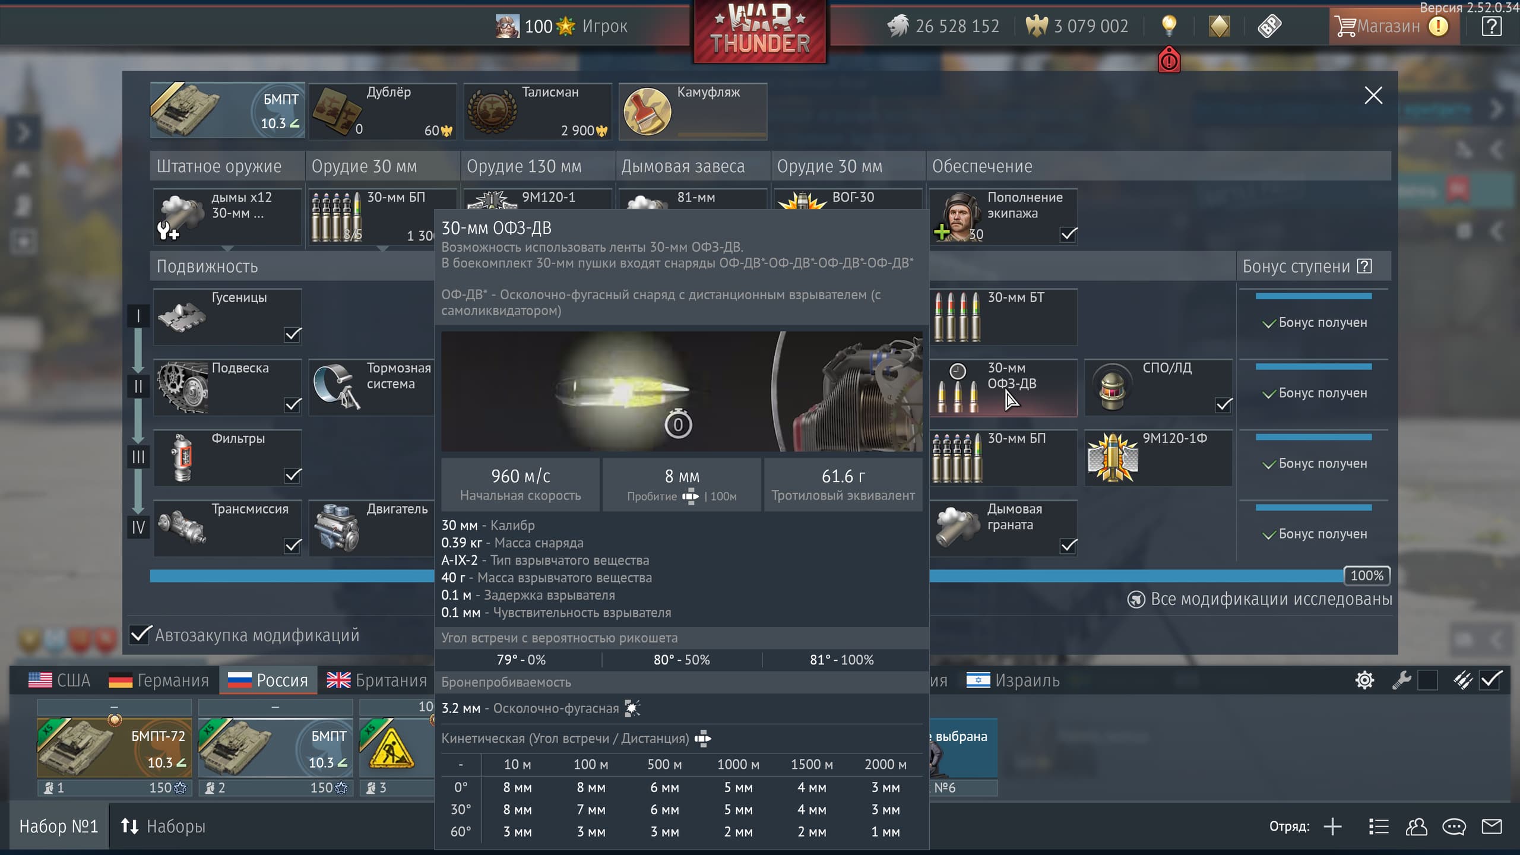Open the Battle Pass BP icon
1520x855 pixels.
tap(1269, 26)
